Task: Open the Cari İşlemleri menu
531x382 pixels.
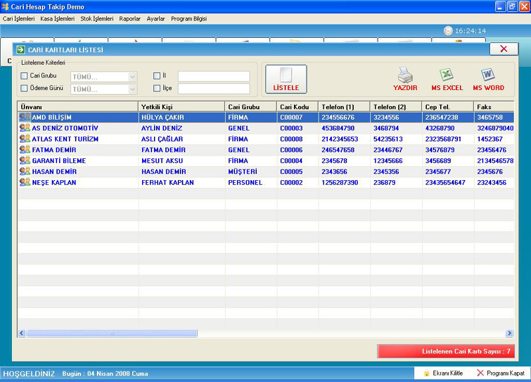Action: click(19, 19)
